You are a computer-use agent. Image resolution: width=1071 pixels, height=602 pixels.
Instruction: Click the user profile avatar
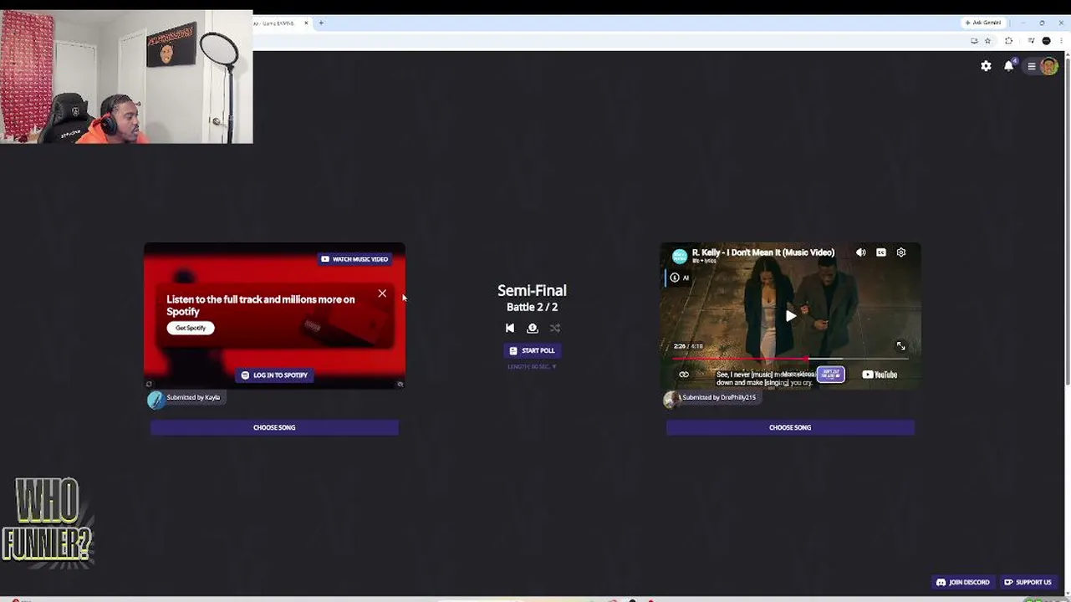pyautogui.click(x=1048, y=67)
